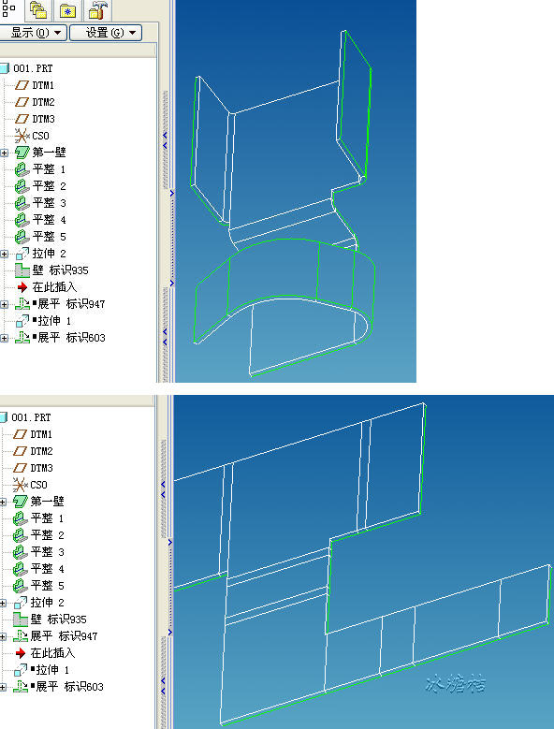This screenshot has width=554, height=729.
Task: Open the 设置(G) dropdown menu
Action: pos(106,33)
